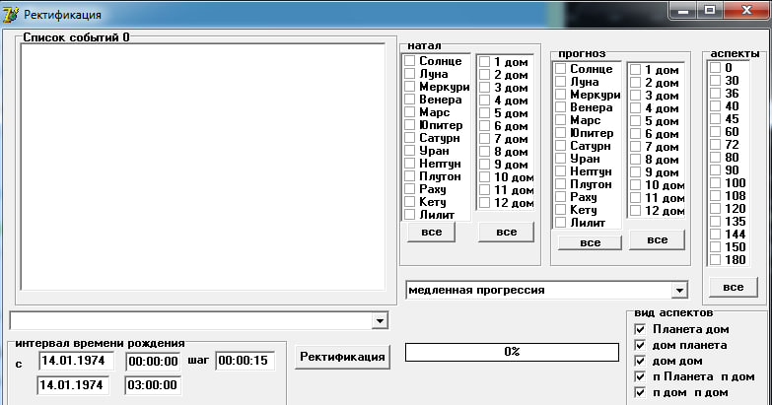This screenshot has height=405, width=772.
Task: Disable the дом дом aspect type
Action: pyautogui.click(x=640, y=361)
